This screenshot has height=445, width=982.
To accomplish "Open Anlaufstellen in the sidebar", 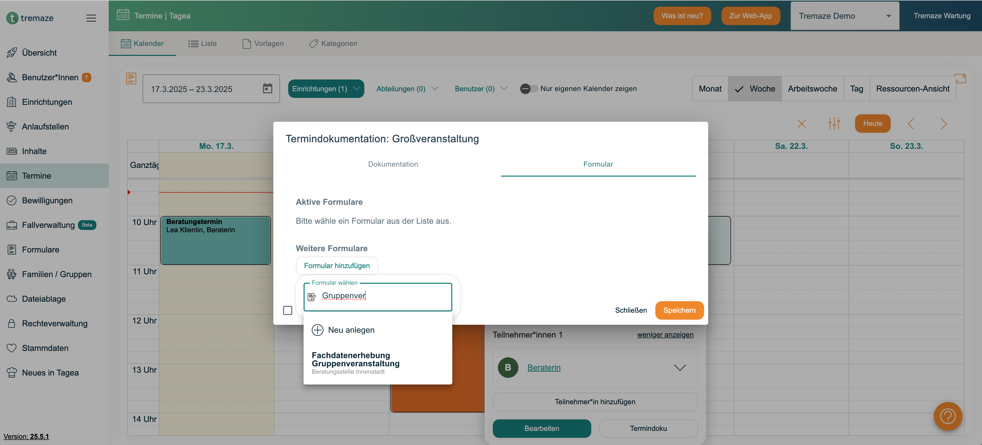I will 54,126.
